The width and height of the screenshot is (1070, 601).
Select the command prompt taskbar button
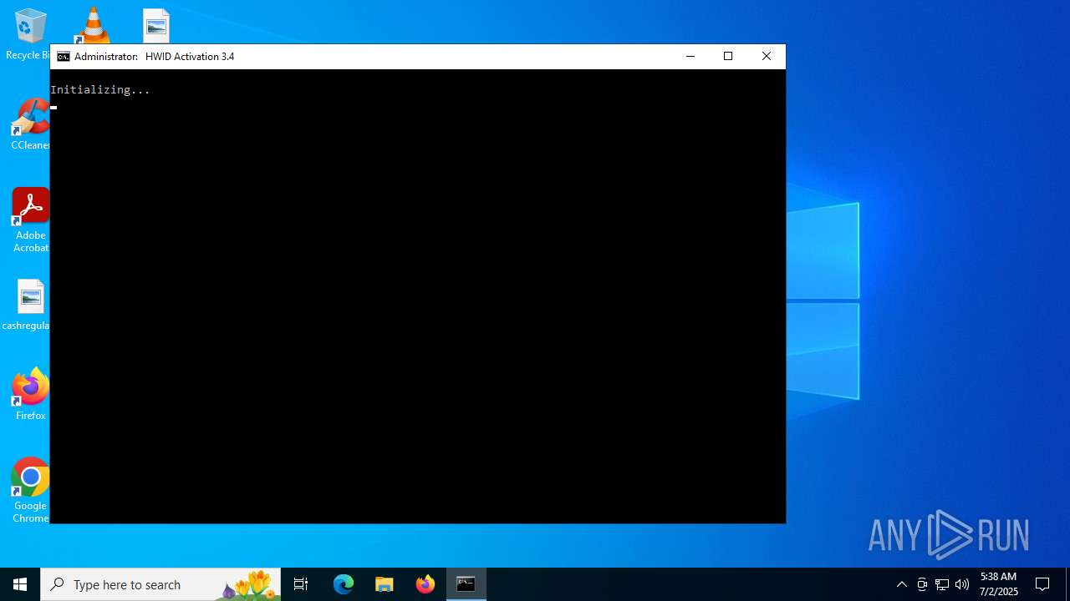point(466,584)
